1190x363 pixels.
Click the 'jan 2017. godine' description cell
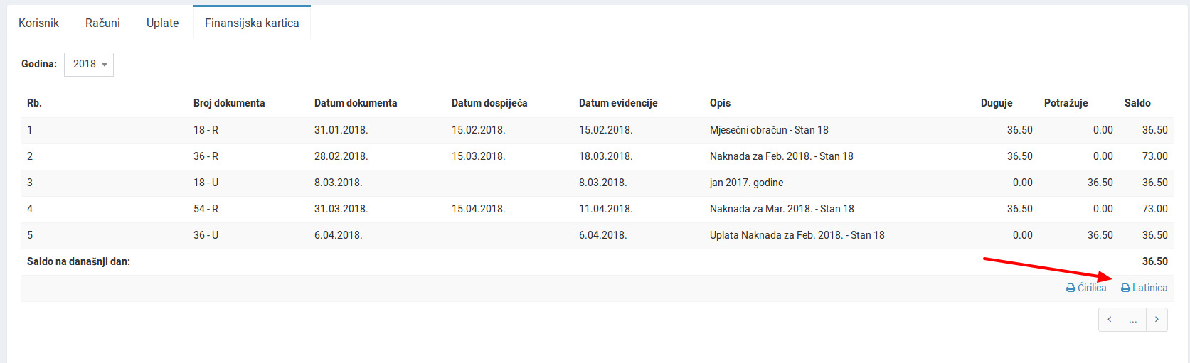click(746, 183)
